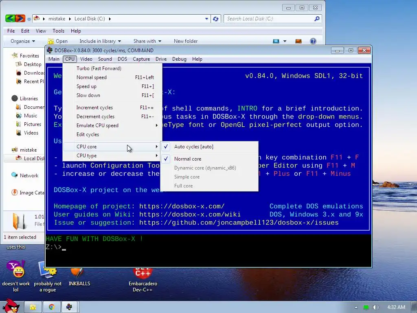Select Simple core option
This screenshot has width=417, height=313.
point(209,177)
